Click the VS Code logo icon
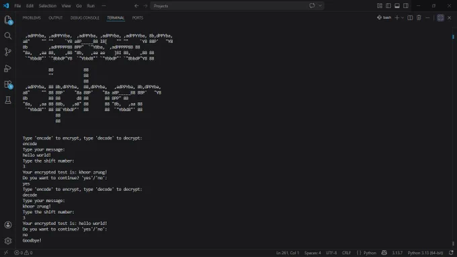The width and height of the screenshot is (457, 257). [6, 5]
